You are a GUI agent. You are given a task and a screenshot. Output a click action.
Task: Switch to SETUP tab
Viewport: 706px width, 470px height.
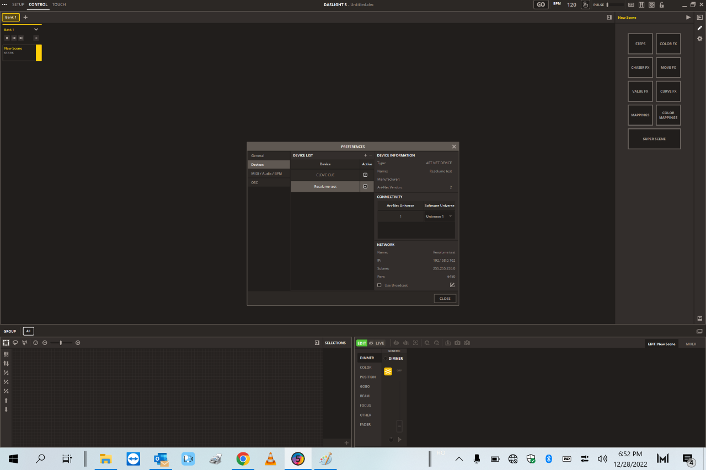(x=18, y=4)
